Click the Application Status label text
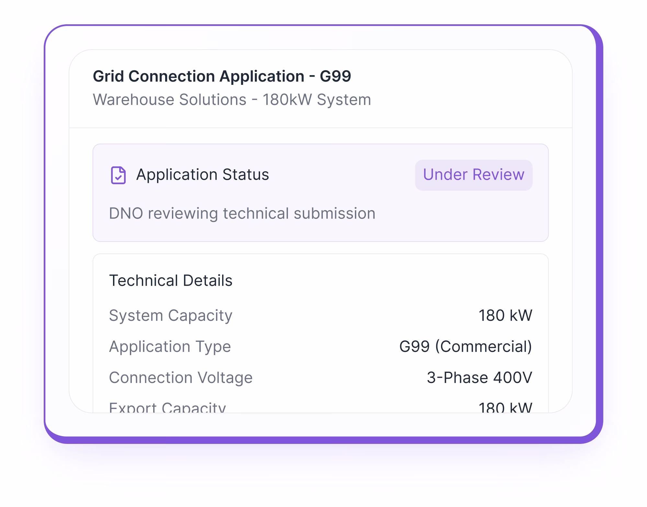The width and height of the screenshot is (647, 507). (203, 174)
